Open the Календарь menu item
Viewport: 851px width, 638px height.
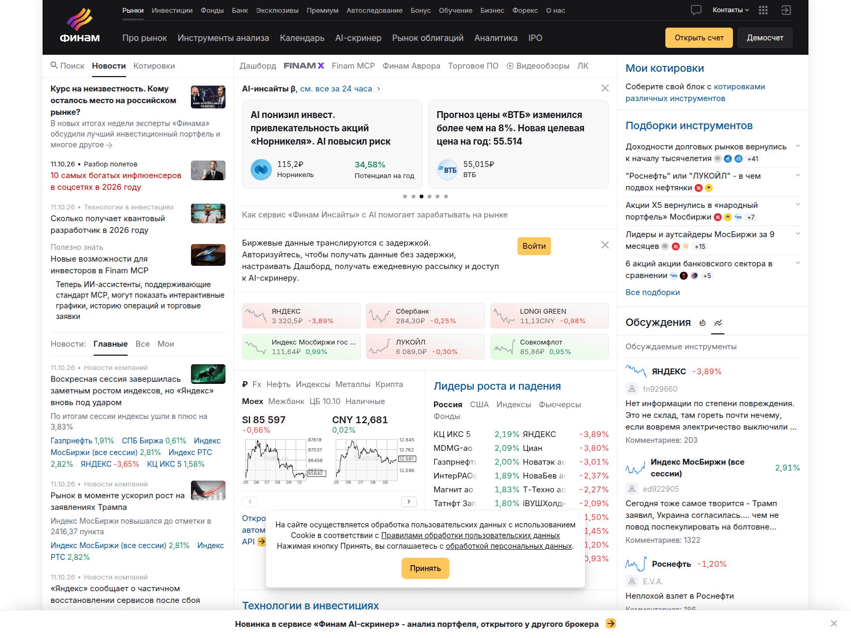302,38
